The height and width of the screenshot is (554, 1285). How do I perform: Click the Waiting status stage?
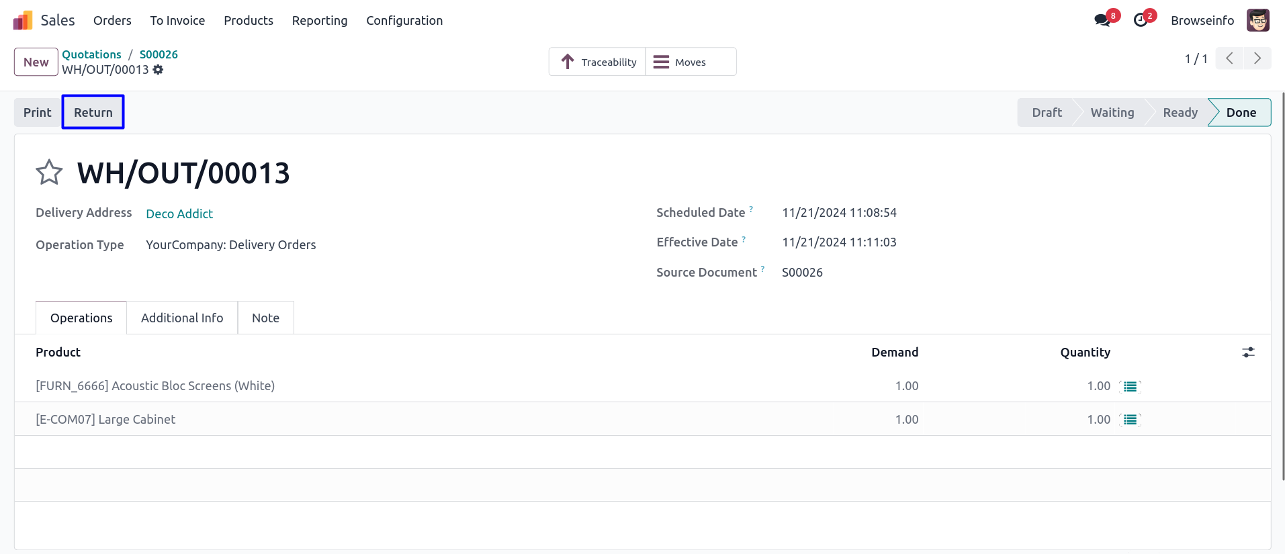coord(1112,112)
